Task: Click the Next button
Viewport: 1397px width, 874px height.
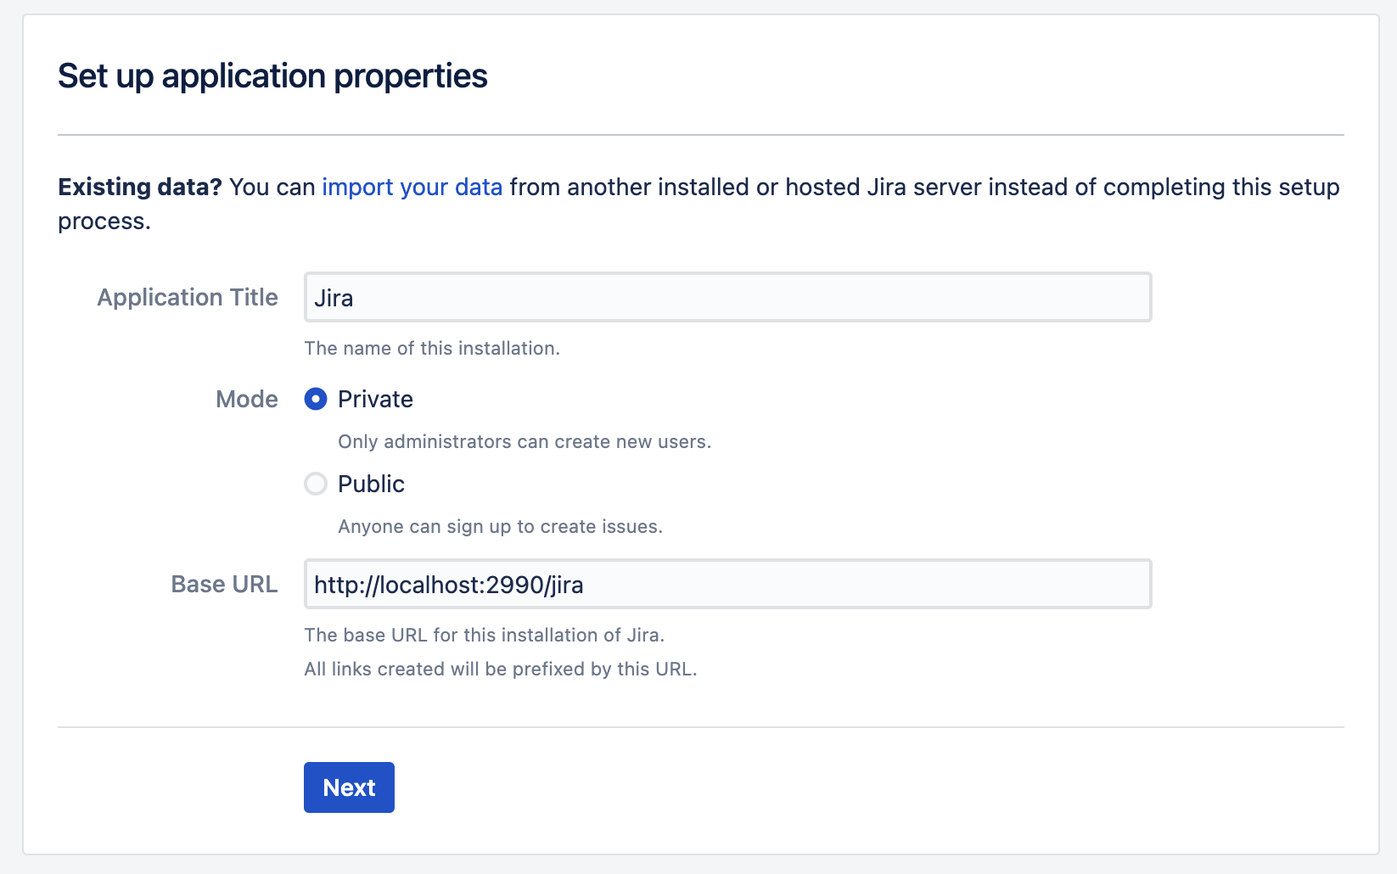Action: (349, 787)
